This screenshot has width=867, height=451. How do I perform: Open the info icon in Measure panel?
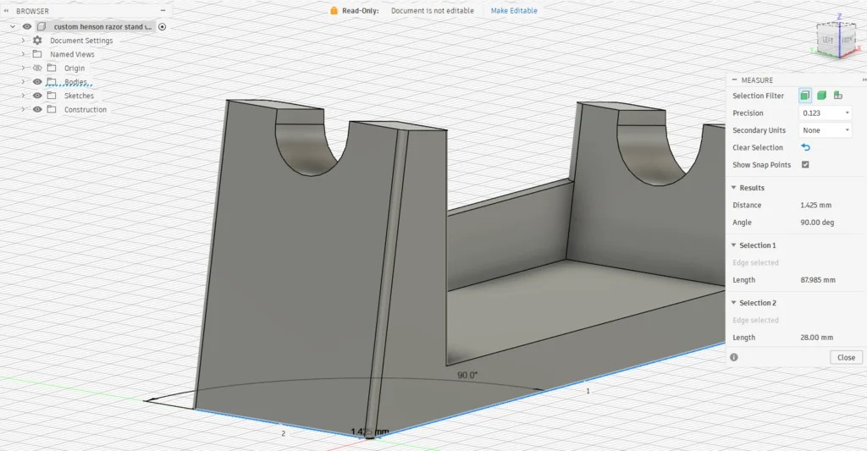pos(734,357)
